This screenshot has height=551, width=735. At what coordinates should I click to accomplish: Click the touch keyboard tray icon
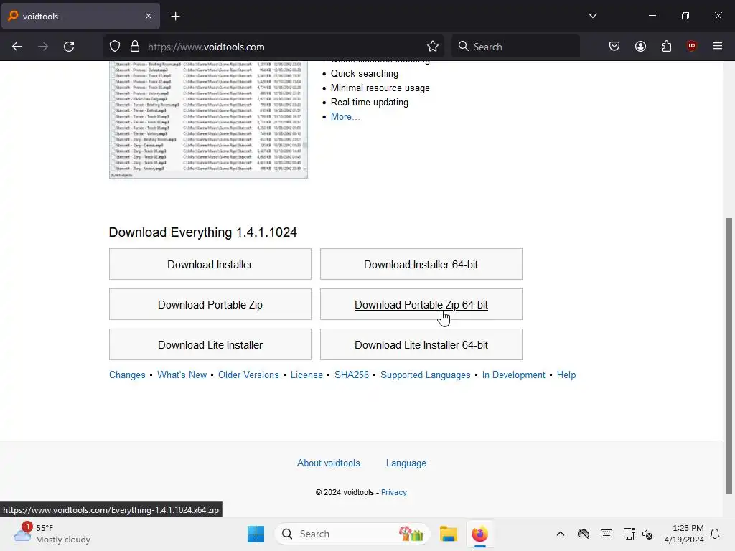606,534
